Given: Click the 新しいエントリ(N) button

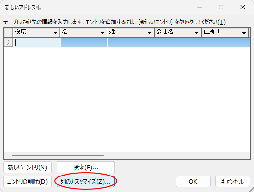Looking at the screenshot, I should [27, 167].
